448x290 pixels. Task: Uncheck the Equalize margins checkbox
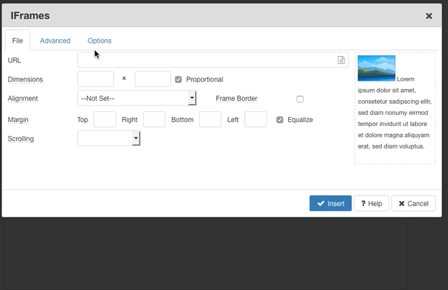[x=280, y=120]
